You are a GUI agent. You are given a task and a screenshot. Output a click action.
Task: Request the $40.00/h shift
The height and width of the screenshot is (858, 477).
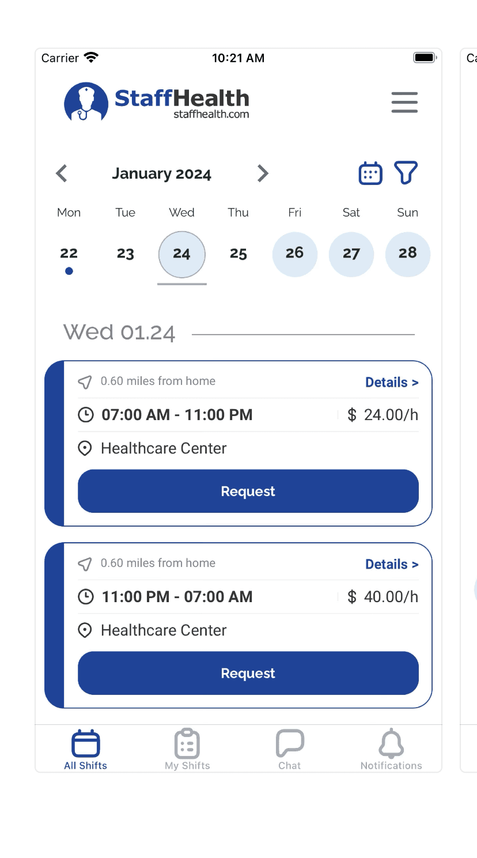[x=248, y=673]
